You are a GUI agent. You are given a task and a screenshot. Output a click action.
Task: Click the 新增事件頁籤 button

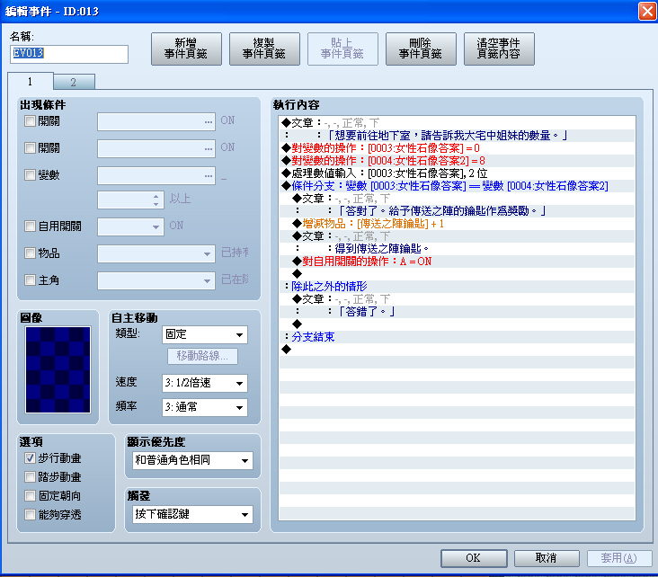[x=186, y=49]
